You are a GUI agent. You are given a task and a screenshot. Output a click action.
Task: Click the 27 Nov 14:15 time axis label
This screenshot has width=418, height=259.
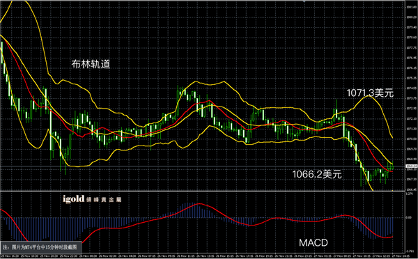tap(401, 256)
